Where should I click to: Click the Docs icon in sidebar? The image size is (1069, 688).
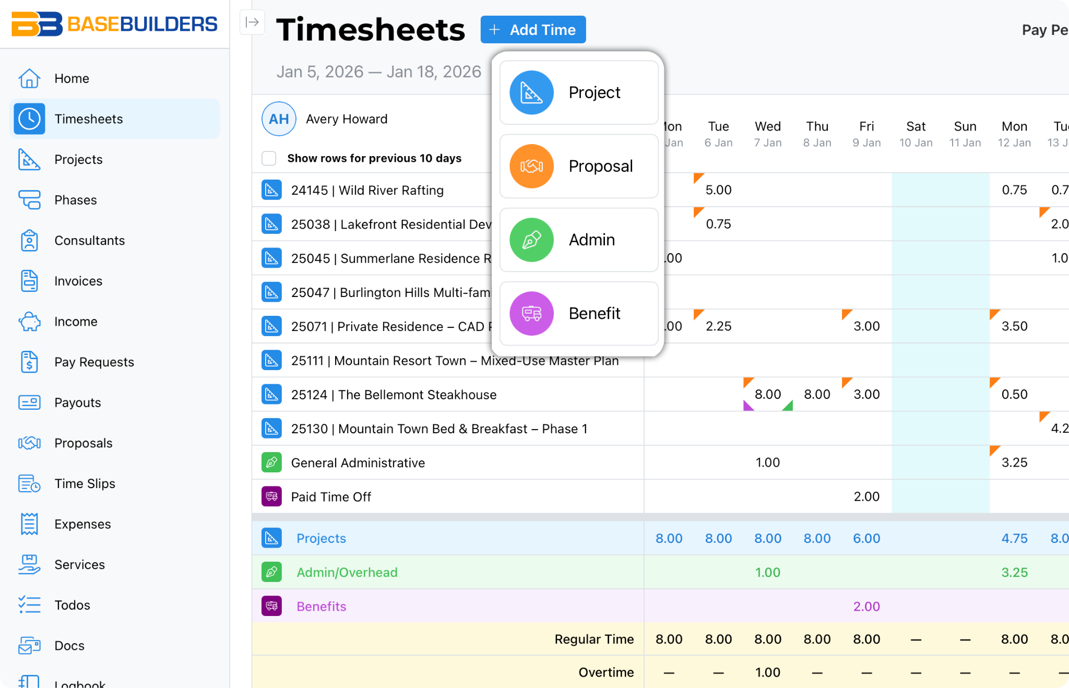(x=29, y=646)
